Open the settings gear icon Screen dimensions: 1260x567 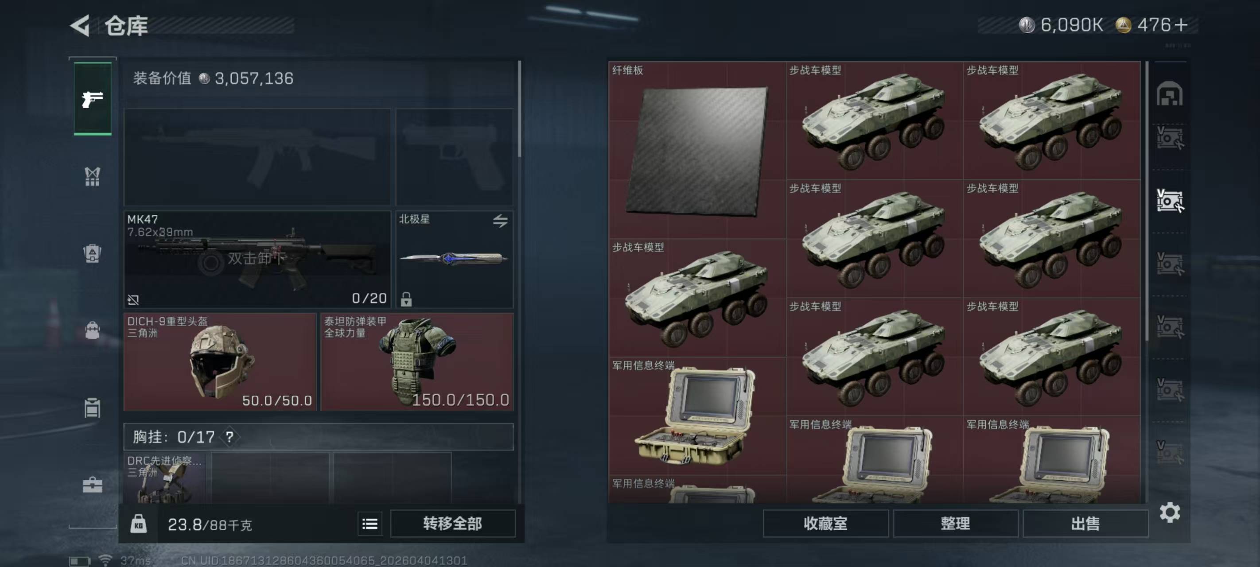point(1170,512)
